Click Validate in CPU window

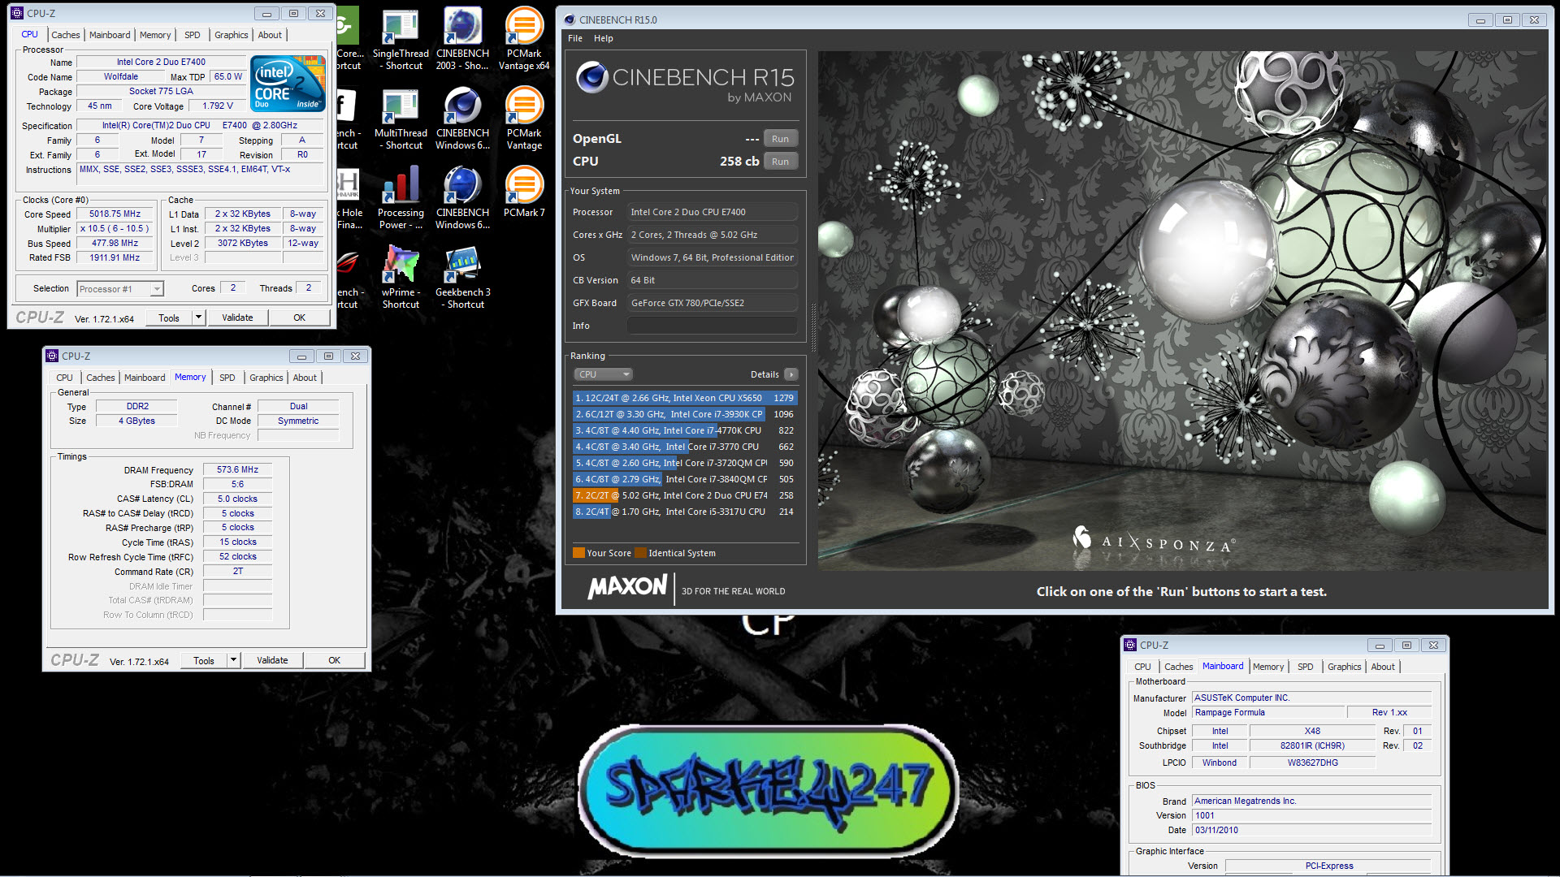[x=237, y=318]
